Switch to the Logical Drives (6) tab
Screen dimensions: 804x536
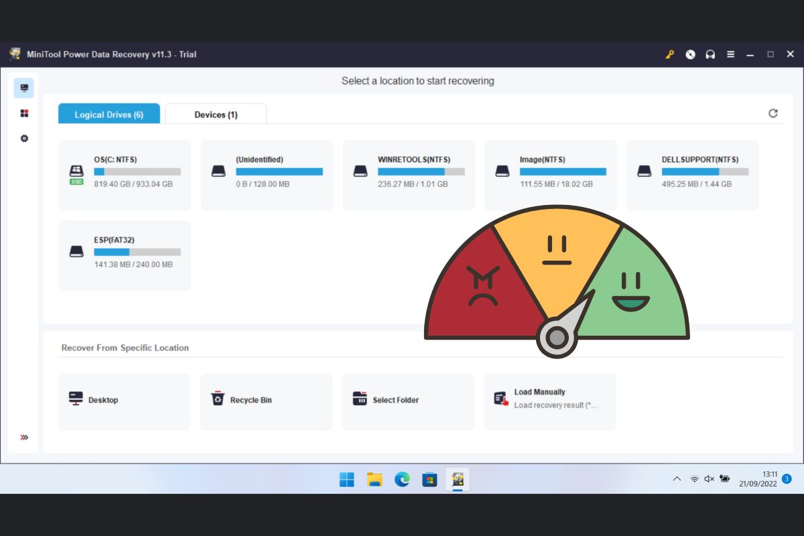point(109,114)
